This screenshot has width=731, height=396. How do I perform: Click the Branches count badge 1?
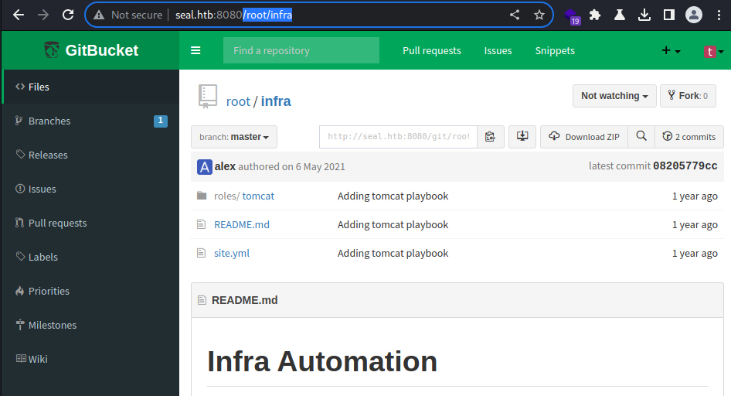(x=161, y=121)
